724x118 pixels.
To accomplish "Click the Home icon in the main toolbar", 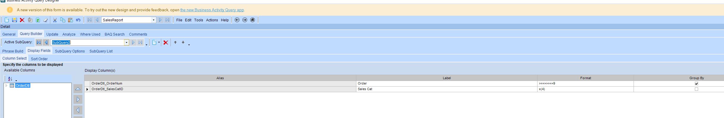I will (x=253, y=20).
